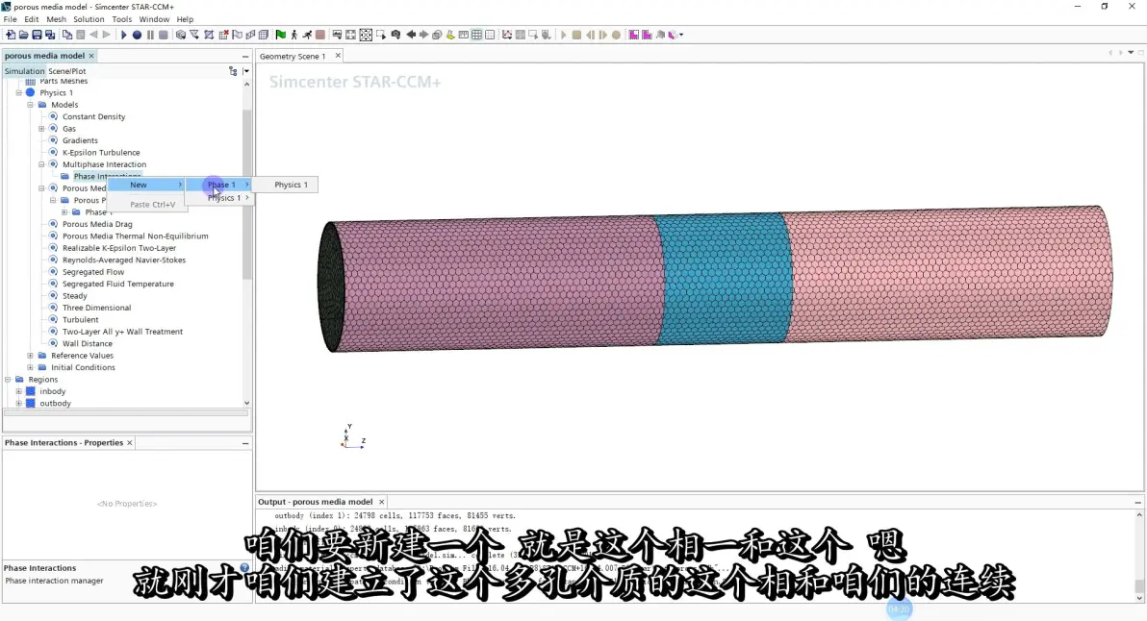Select the Segregated Flow model
Image resolution: width=1147 pixels, height=621 pixels.
coord(93,272)
